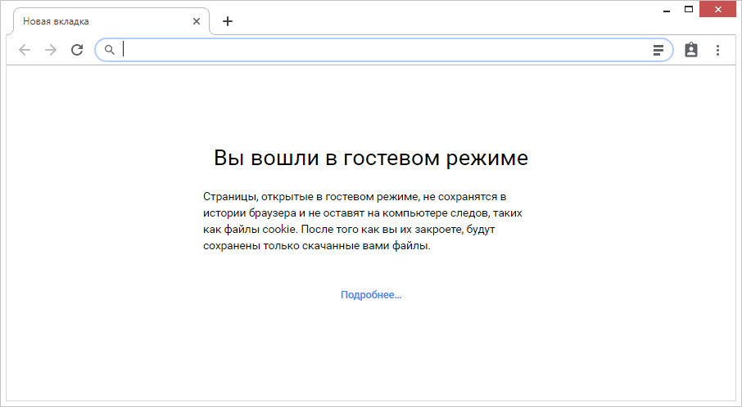
Task: Click the magnifier icon in address bar
Action: [109, 50]
